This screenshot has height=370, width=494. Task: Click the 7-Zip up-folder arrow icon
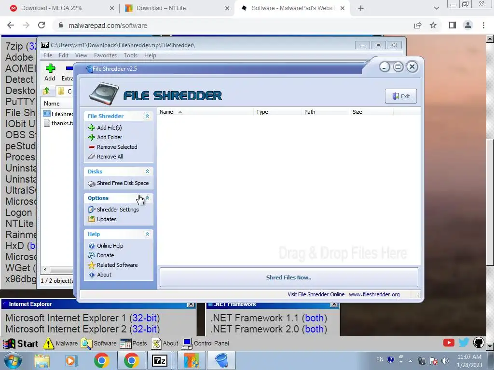(46, 91)
